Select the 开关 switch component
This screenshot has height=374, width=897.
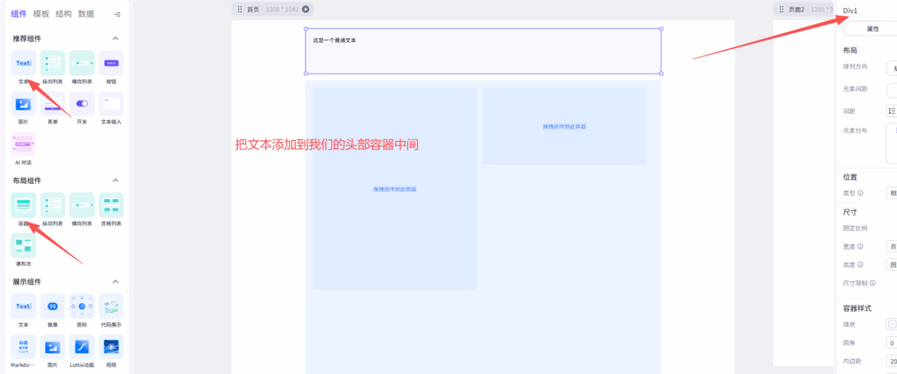tap(82, 104)
